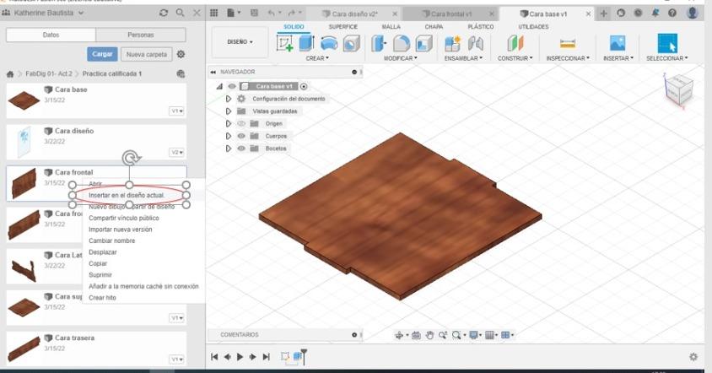The image size is (712, 373).
Task: Switch to the Personas tab
Action: coord(141,35)
